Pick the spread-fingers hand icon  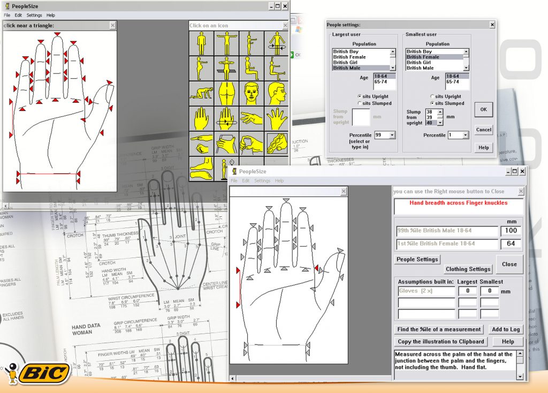277,119
